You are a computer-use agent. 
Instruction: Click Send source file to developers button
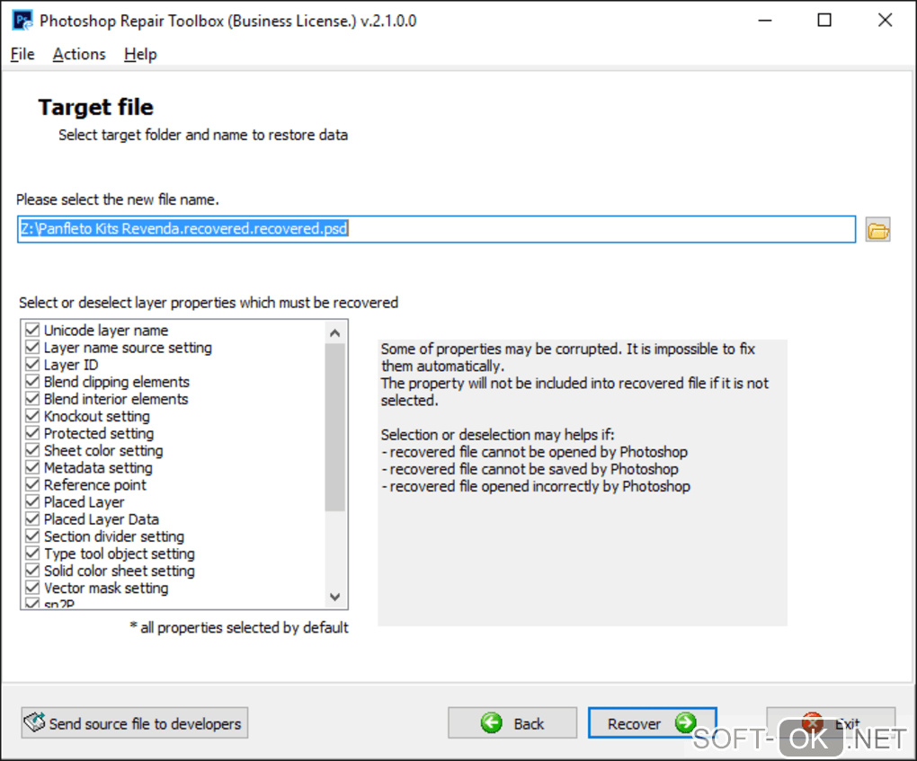(135, 723)
